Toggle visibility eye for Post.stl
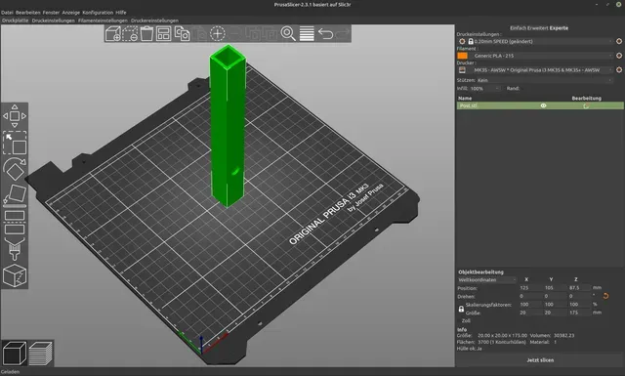 pos(543,105)
